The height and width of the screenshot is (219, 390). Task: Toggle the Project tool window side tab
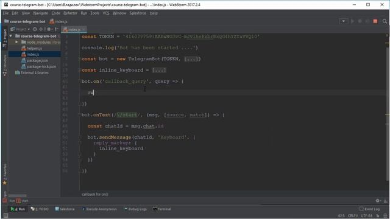(x=5, y=38)
